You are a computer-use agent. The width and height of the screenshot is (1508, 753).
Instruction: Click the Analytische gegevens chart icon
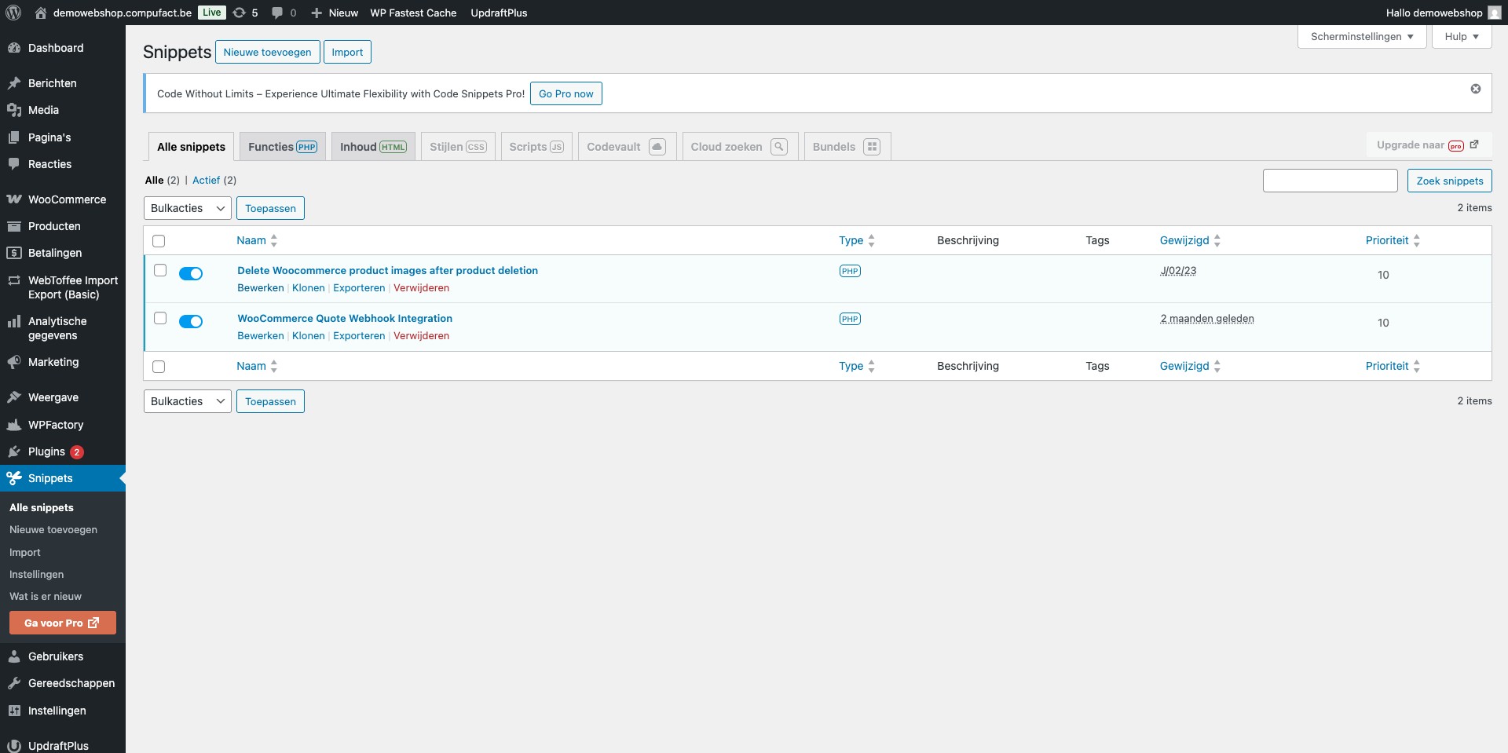coord(14,321)
